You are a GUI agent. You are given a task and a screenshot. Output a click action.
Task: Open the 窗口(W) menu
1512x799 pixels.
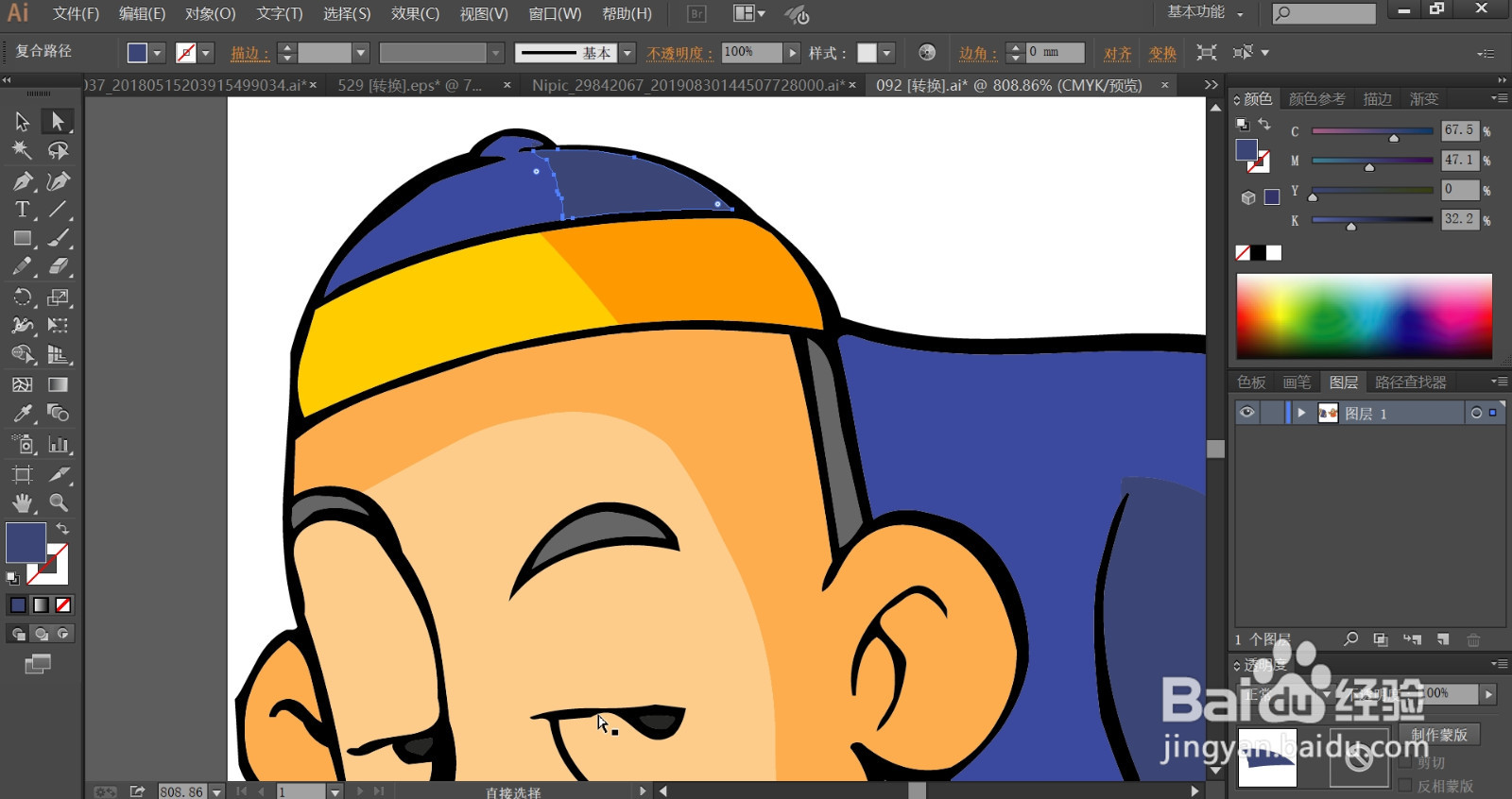point(555,13)
